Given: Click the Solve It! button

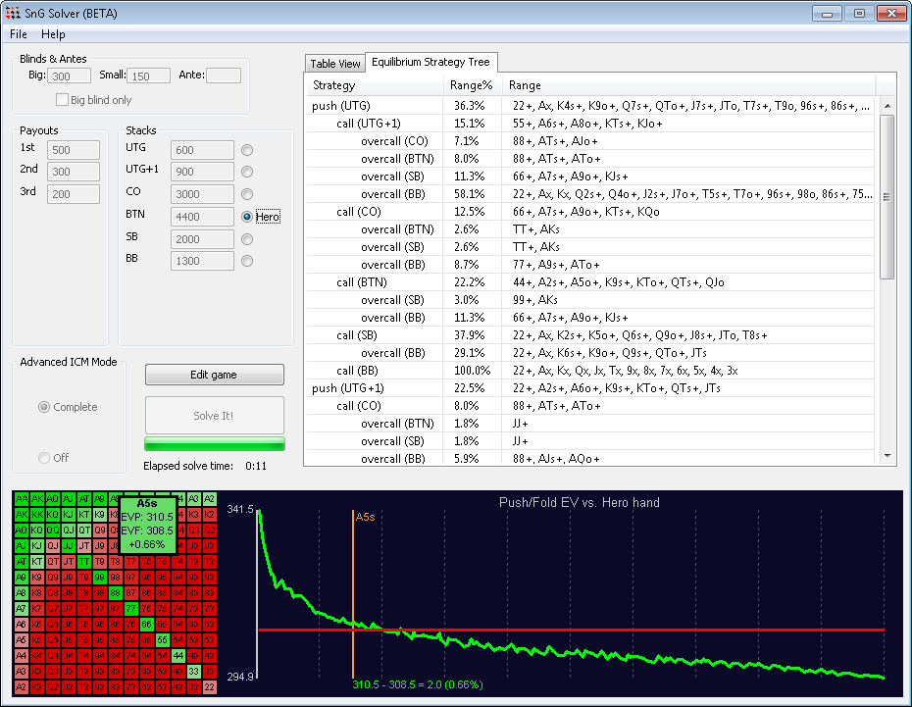Looking at the screenshot, I should [x=214, y=416].
